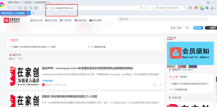Image resolution: width=217 pixels, height=107 pixels.
Task: Select the 热门文章 sidebar tab
Action: [x=173, y=77]
